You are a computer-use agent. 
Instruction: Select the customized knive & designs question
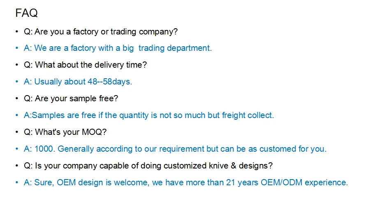[148, 166]
